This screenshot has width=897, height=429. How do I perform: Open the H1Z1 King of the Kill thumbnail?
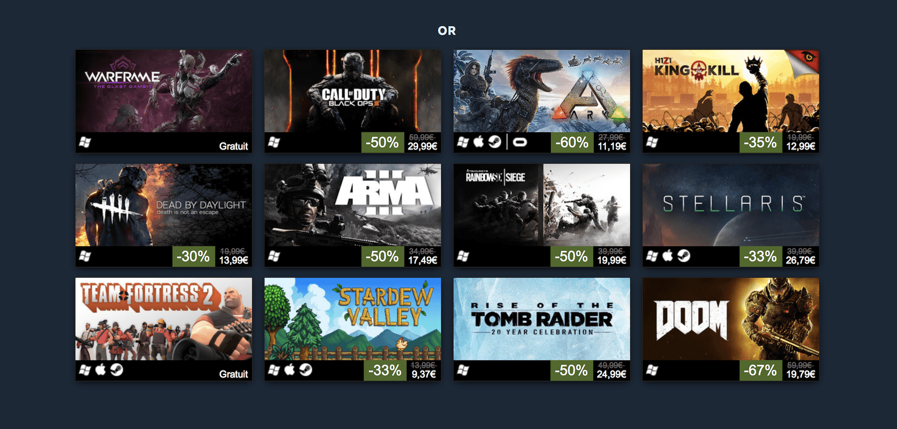click(731, 91)
